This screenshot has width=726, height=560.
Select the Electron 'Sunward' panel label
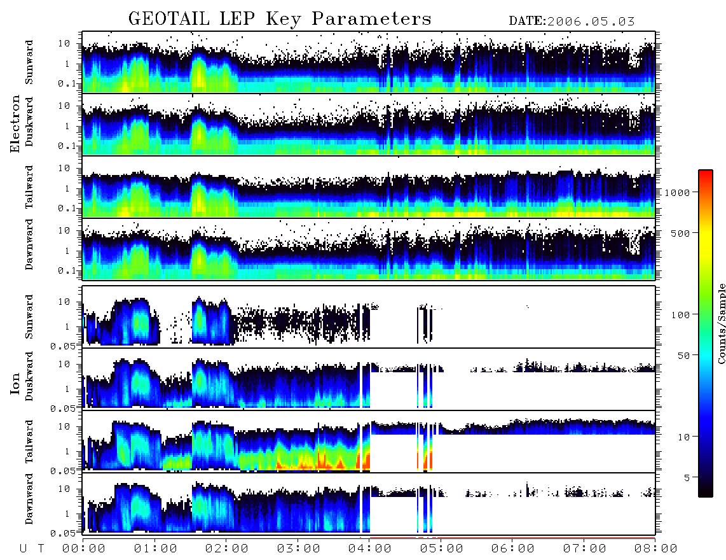(29, 62)
